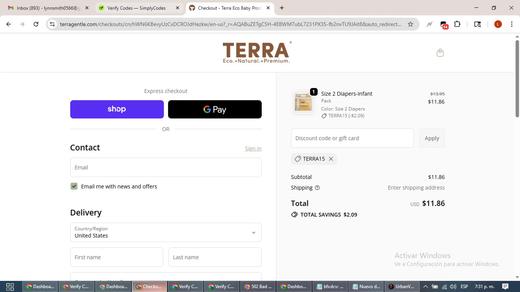This screenshot has width=520, height=292.
Task: Click the Last name field
Action: point(215,257)
